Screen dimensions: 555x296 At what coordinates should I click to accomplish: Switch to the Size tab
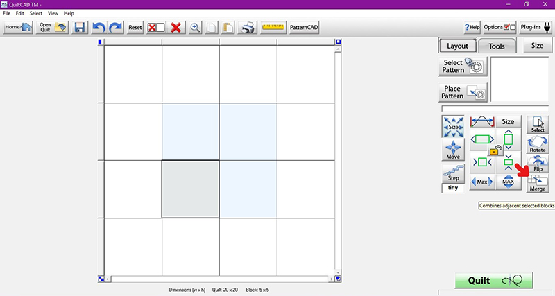(537, 46)
